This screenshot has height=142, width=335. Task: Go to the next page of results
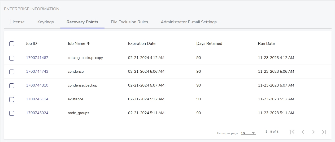pos(314,132)
